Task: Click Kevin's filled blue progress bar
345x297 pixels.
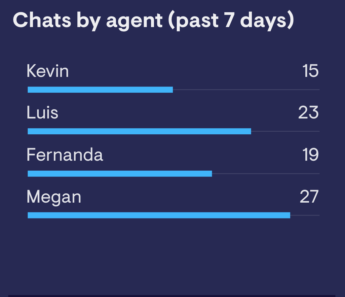Action: (x=100, y=90)
